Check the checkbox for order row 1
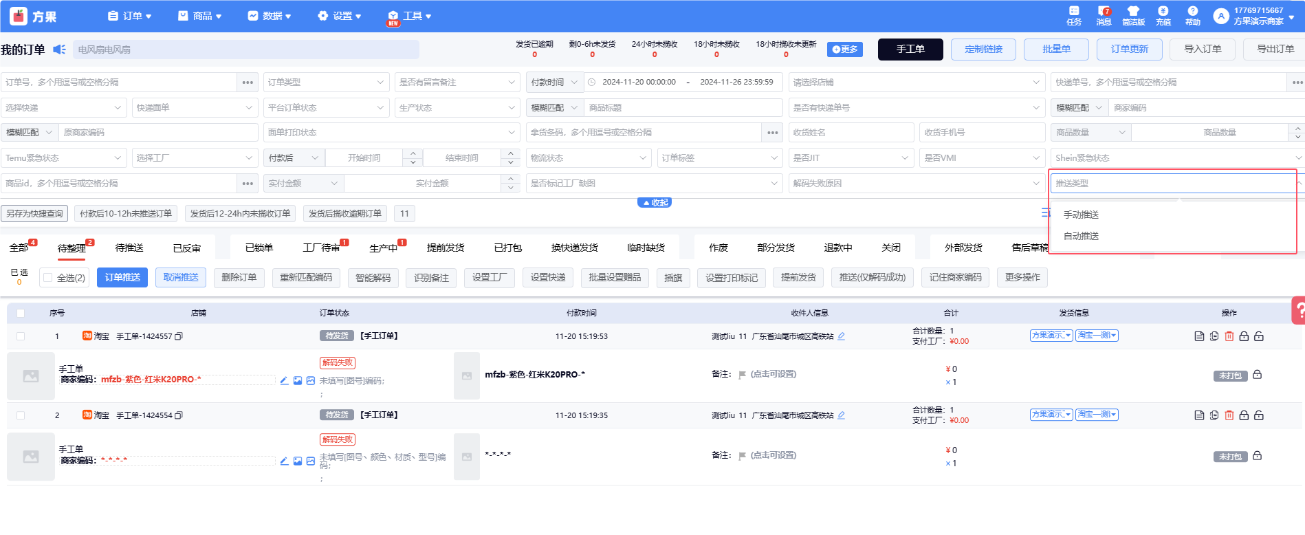 [21, 336]
